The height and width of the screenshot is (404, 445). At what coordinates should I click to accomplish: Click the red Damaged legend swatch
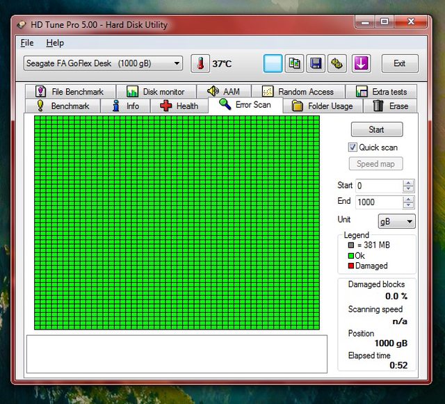click(351, 266)
